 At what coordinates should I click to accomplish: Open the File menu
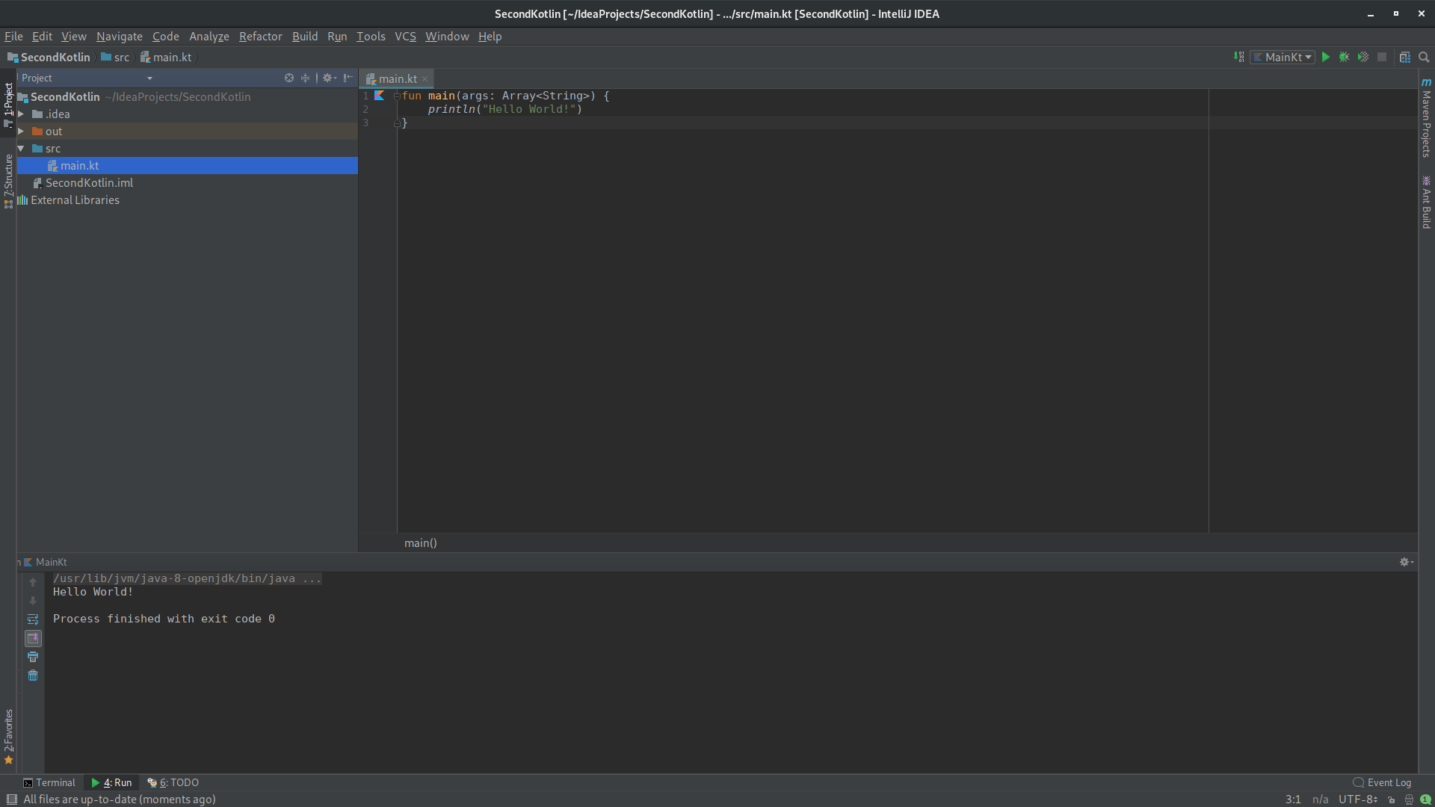pyautogui.click(x=13, y=36)
